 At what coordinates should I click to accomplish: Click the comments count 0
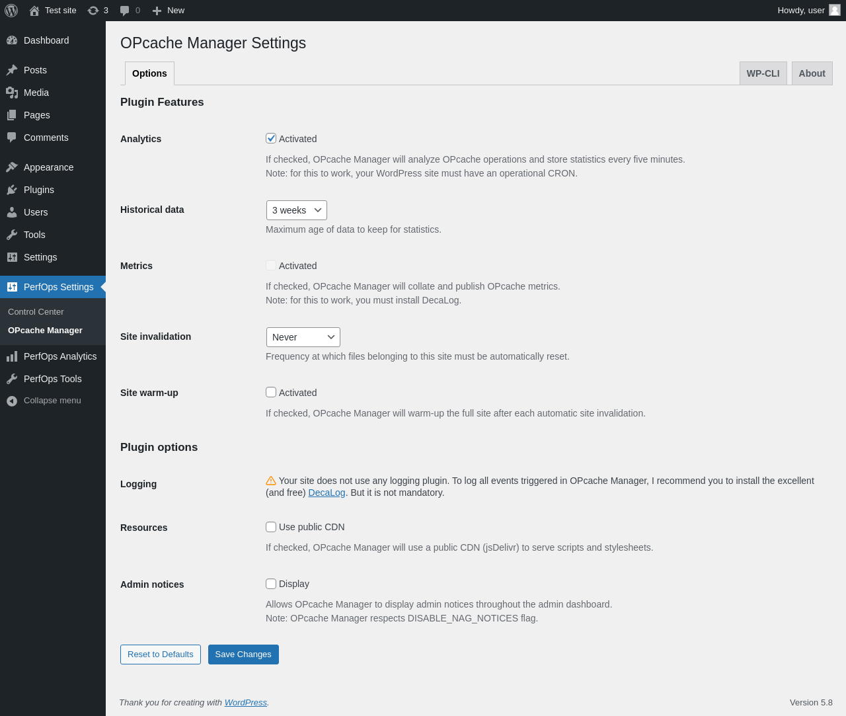[x=137, y=11]
